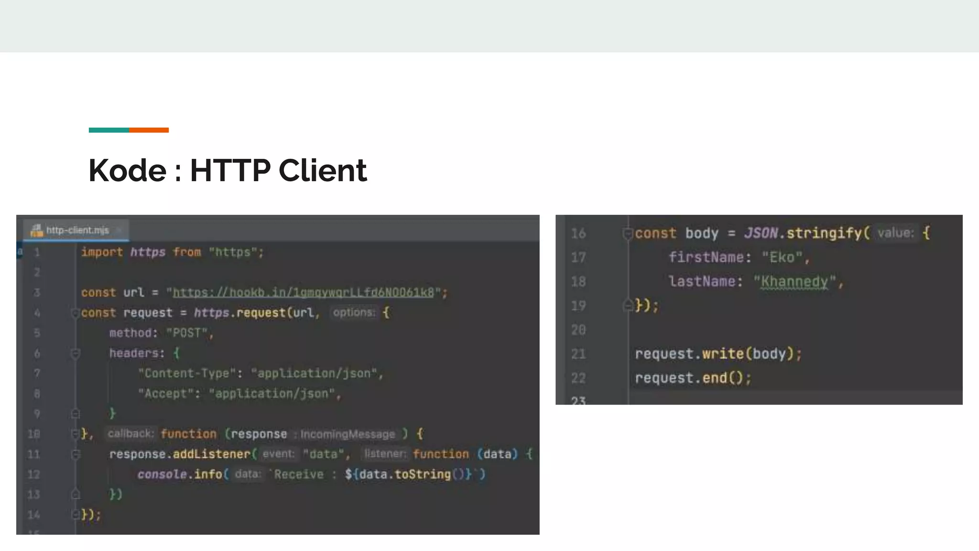This screenshot has width=979, height=551.
Task: Click the 'IncomingMessage' type hint
Action: click(x=348, y=434)
